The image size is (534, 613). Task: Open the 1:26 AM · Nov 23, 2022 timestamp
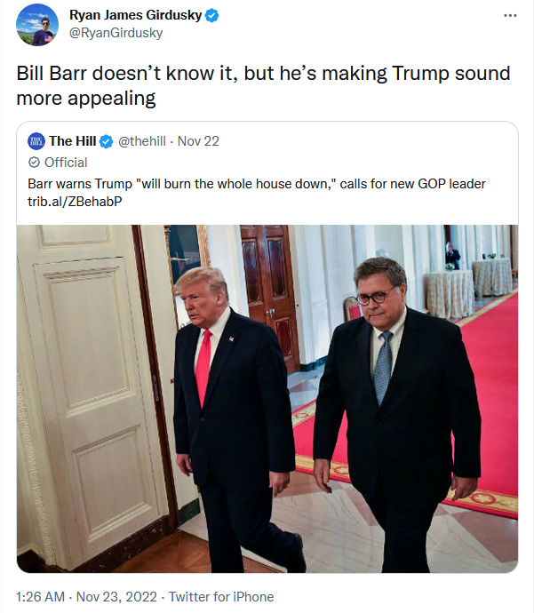86,597
